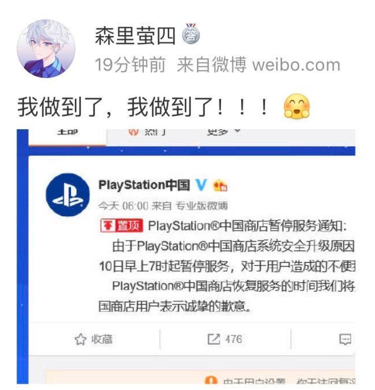Click the username 森里萤四
The image size is (375, 390).
135,36
